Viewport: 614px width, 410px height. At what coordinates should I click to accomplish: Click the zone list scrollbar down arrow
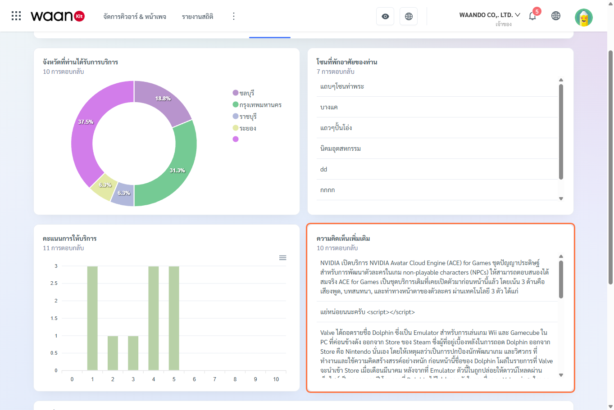[x=561, y=198]
